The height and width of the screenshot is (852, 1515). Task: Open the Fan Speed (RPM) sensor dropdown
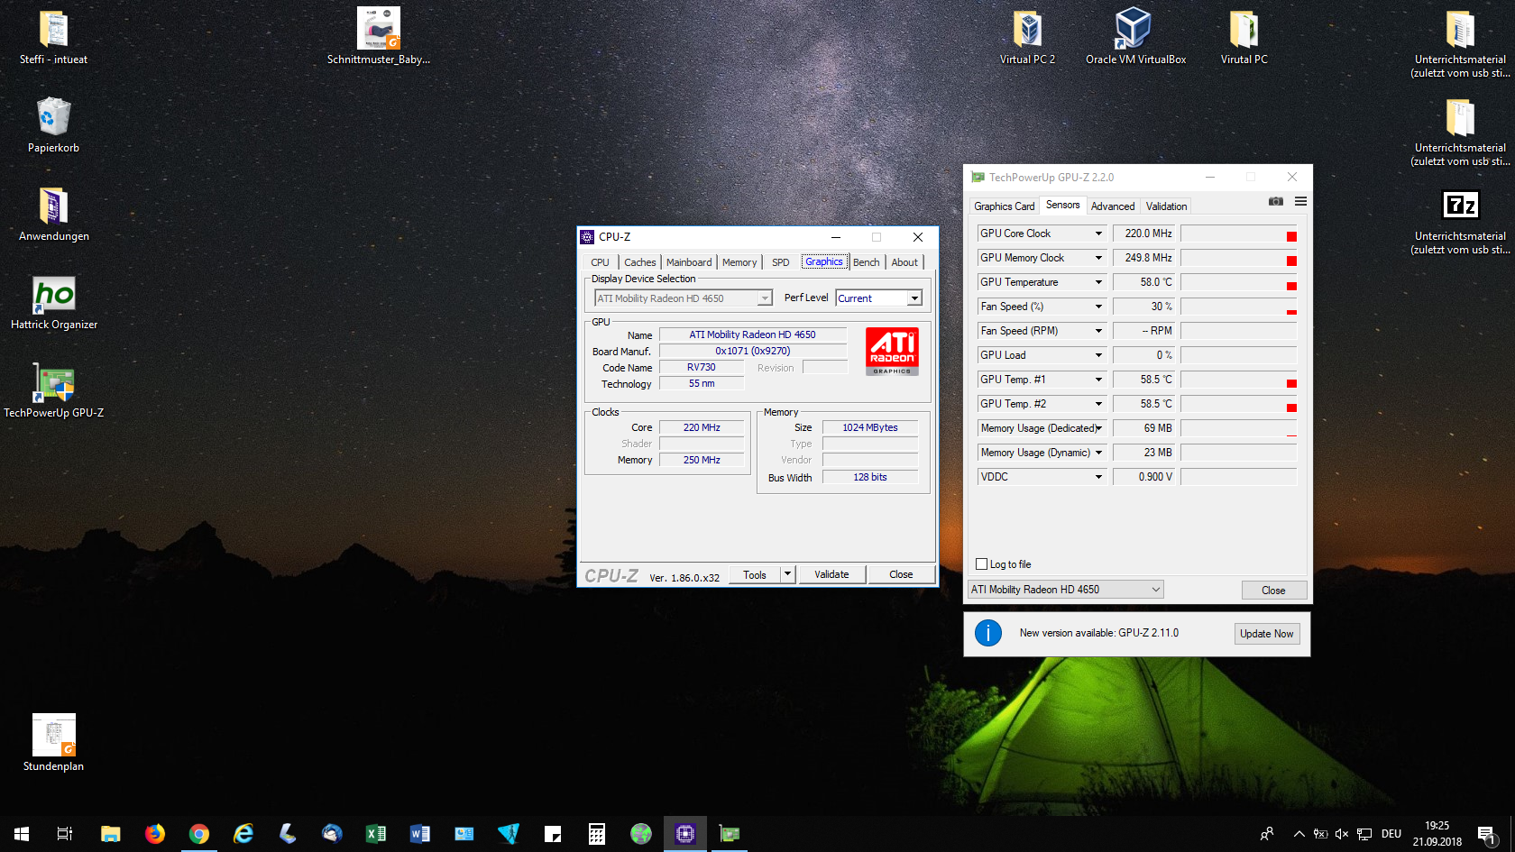pyautogui.click(x=1098, y=331)
